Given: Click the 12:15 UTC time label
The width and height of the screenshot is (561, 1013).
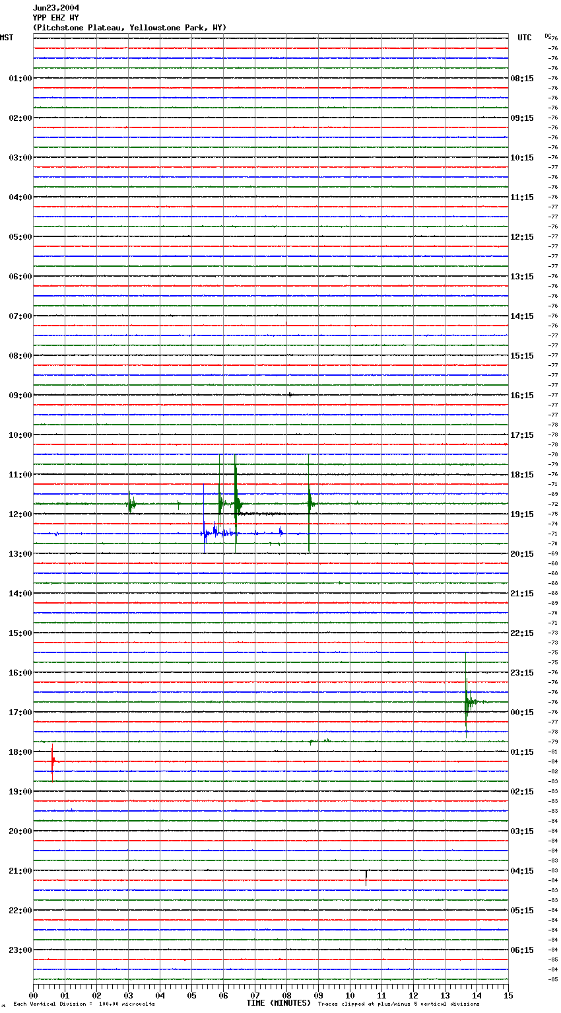Looking at the screenshot, I should 522,236.
